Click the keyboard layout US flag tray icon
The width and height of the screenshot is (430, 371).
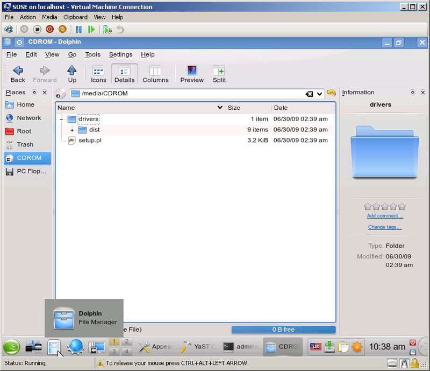[315, 347]
